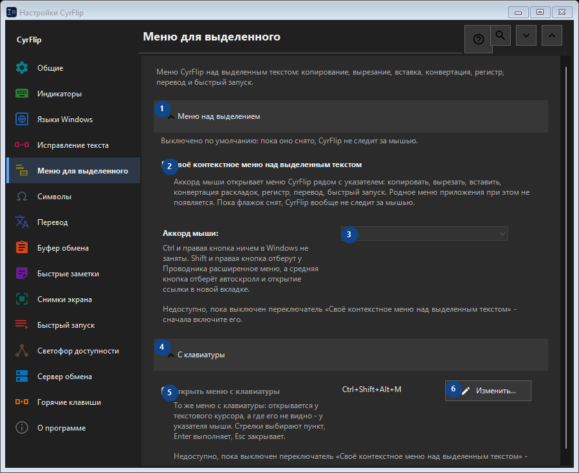Select the Исправление текста icon
The image size is (579, 473).
[x=22, y=145]
